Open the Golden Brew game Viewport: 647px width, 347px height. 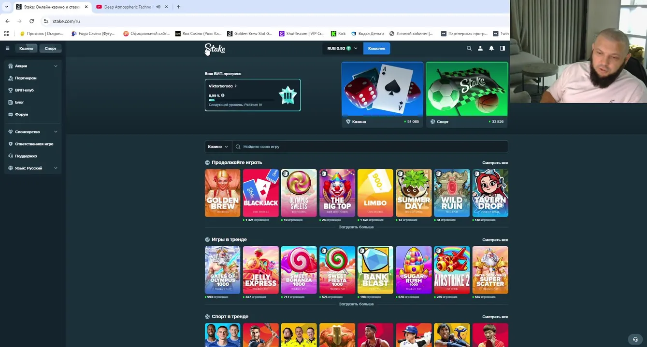(x=222, y=193)
